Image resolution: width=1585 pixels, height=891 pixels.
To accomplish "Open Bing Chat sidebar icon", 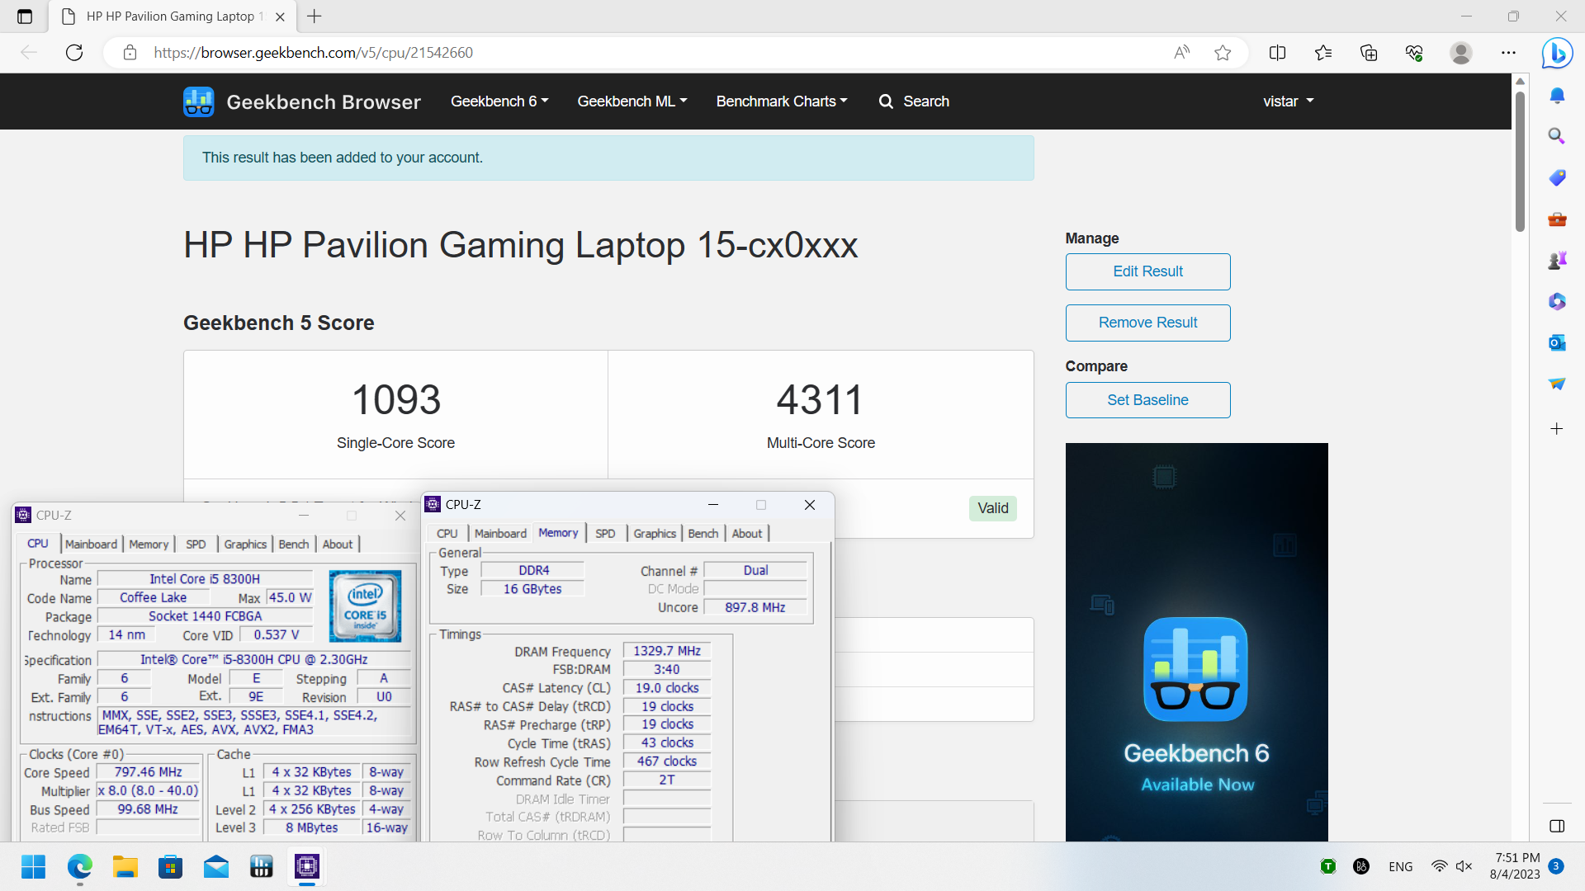I will click(x=1557, y=53).
